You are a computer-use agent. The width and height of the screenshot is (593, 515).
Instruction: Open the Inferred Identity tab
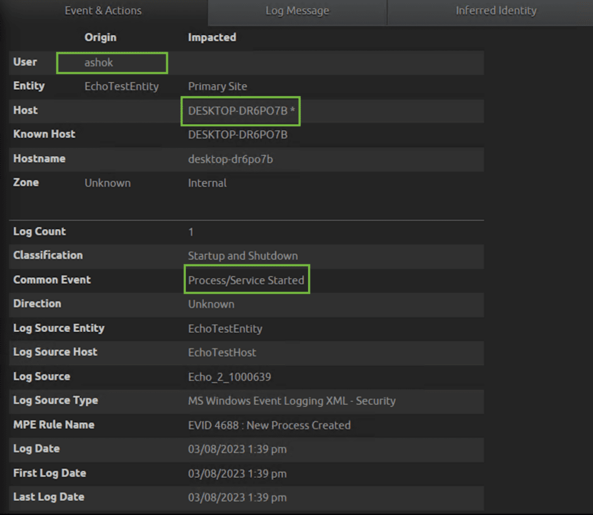coord(496,10)
